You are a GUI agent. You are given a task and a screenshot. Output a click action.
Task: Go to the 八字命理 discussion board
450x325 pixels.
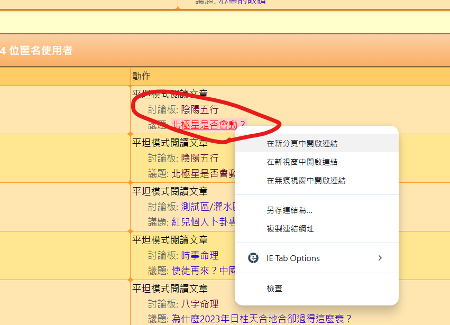[199, 304]
